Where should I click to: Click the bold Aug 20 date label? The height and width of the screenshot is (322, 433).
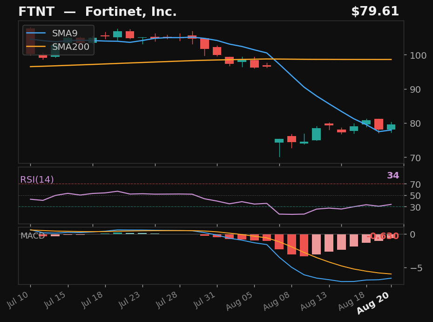pos(373,303)
